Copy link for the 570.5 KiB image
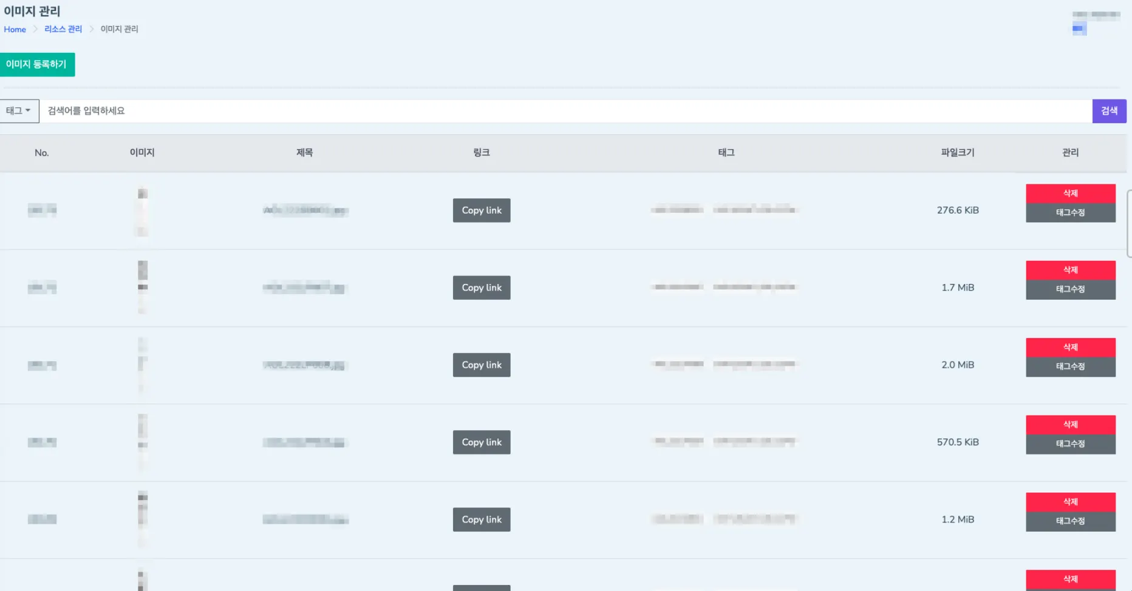 click(x=482, y=442)
